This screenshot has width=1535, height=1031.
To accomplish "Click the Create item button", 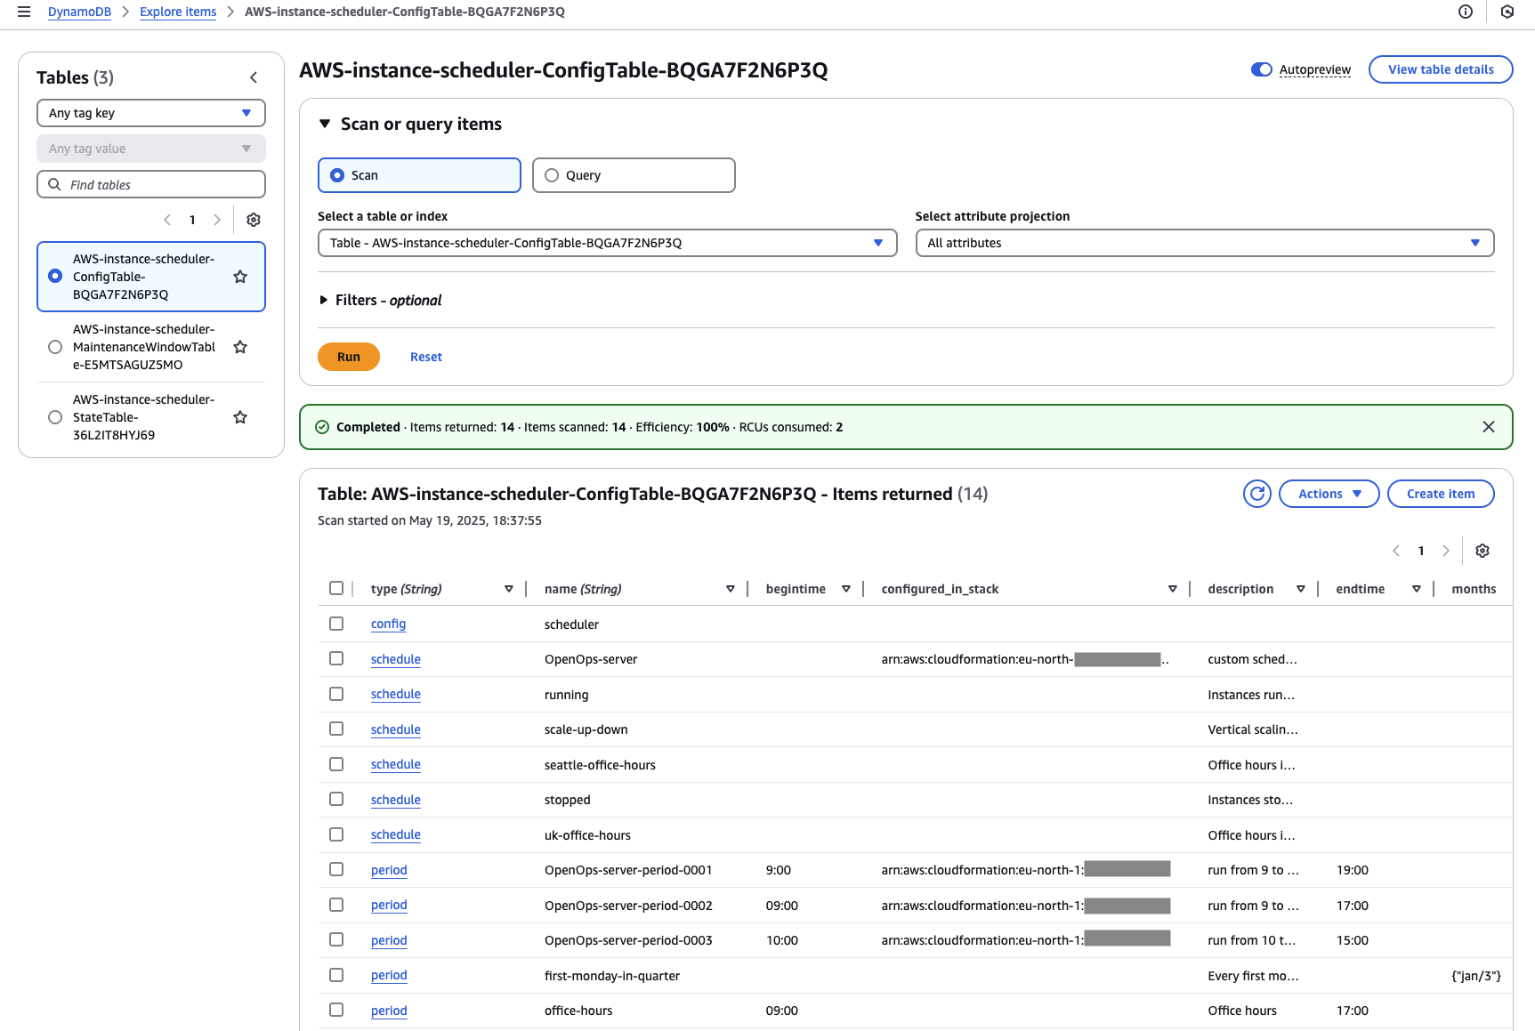I will click(1441, 494).
